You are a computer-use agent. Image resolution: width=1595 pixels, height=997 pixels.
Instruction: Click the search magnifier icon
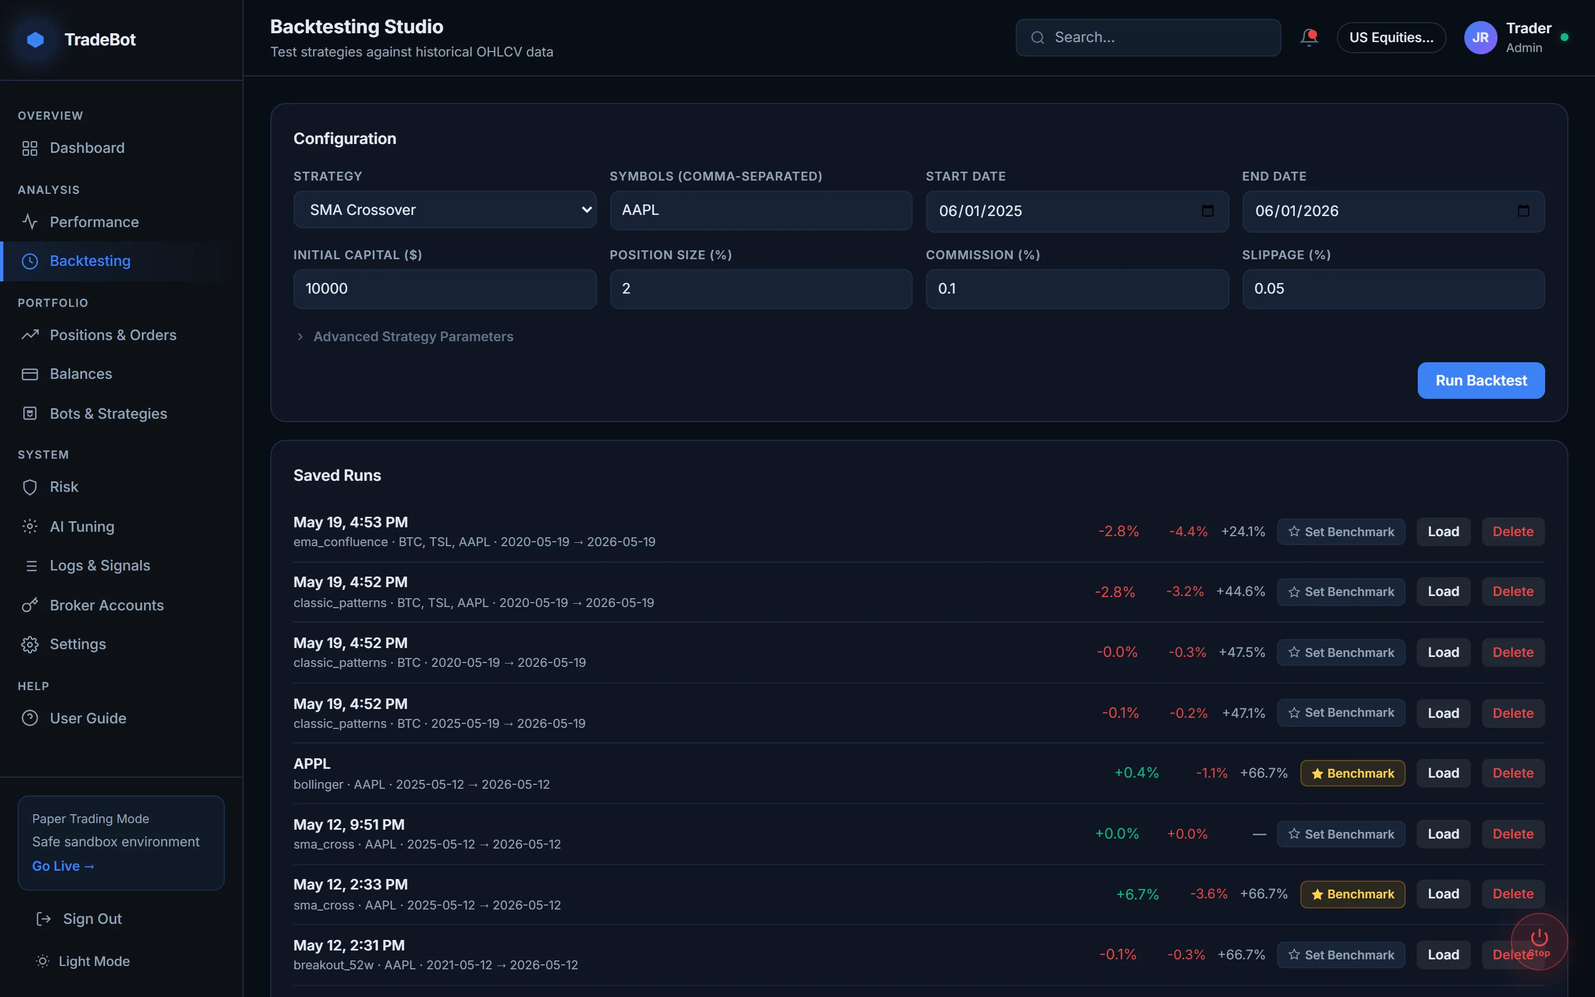(1037, 38)
